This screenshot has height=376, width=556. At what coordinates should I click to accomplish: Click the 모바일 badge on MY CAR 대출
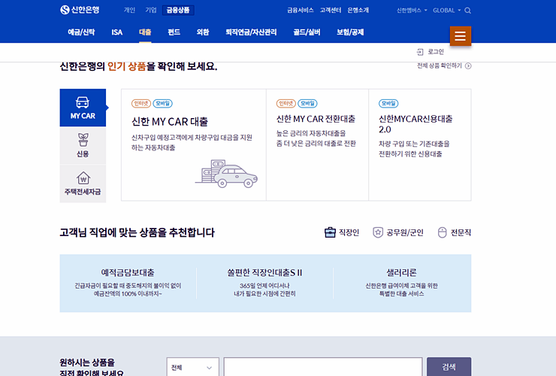[x=163, y=103]
